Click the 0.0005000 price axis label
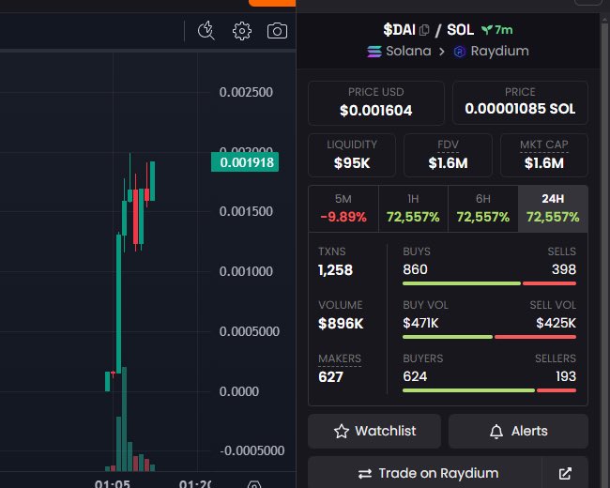 [x=250, y=331]
